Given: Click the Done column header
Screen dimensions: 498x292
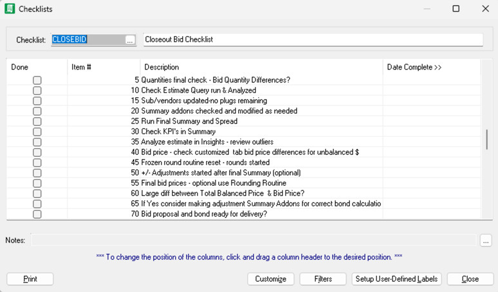Looking at the screenshot, I should click(x=36, y=68).
